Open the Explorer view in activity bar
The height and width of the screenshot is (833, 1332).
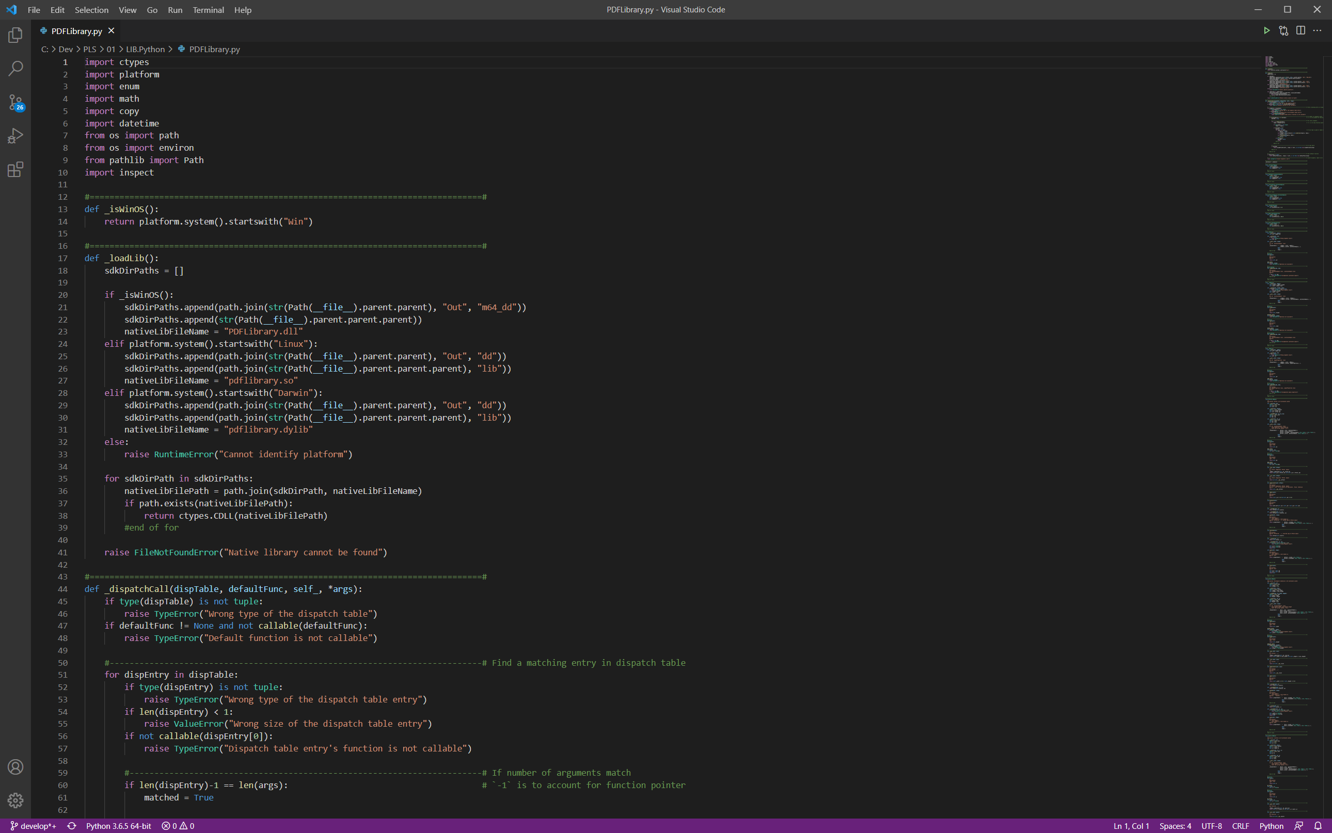click(x=15, y=35)
